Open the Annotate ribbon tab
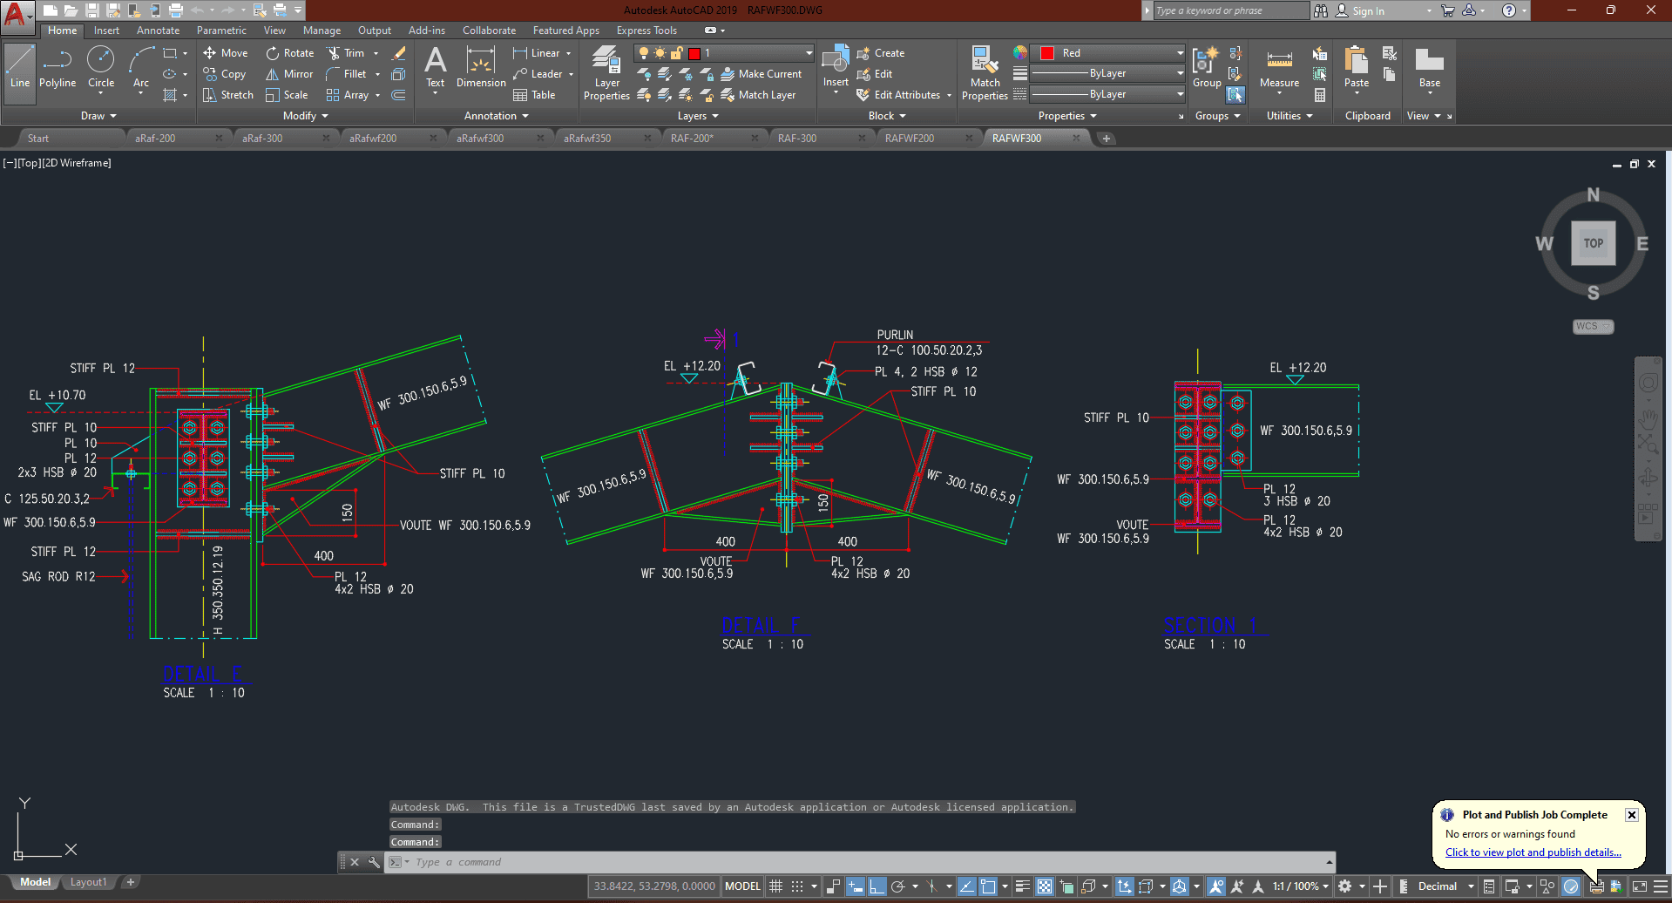Screen dimensions: 1672x903 (x=158, y=31)
